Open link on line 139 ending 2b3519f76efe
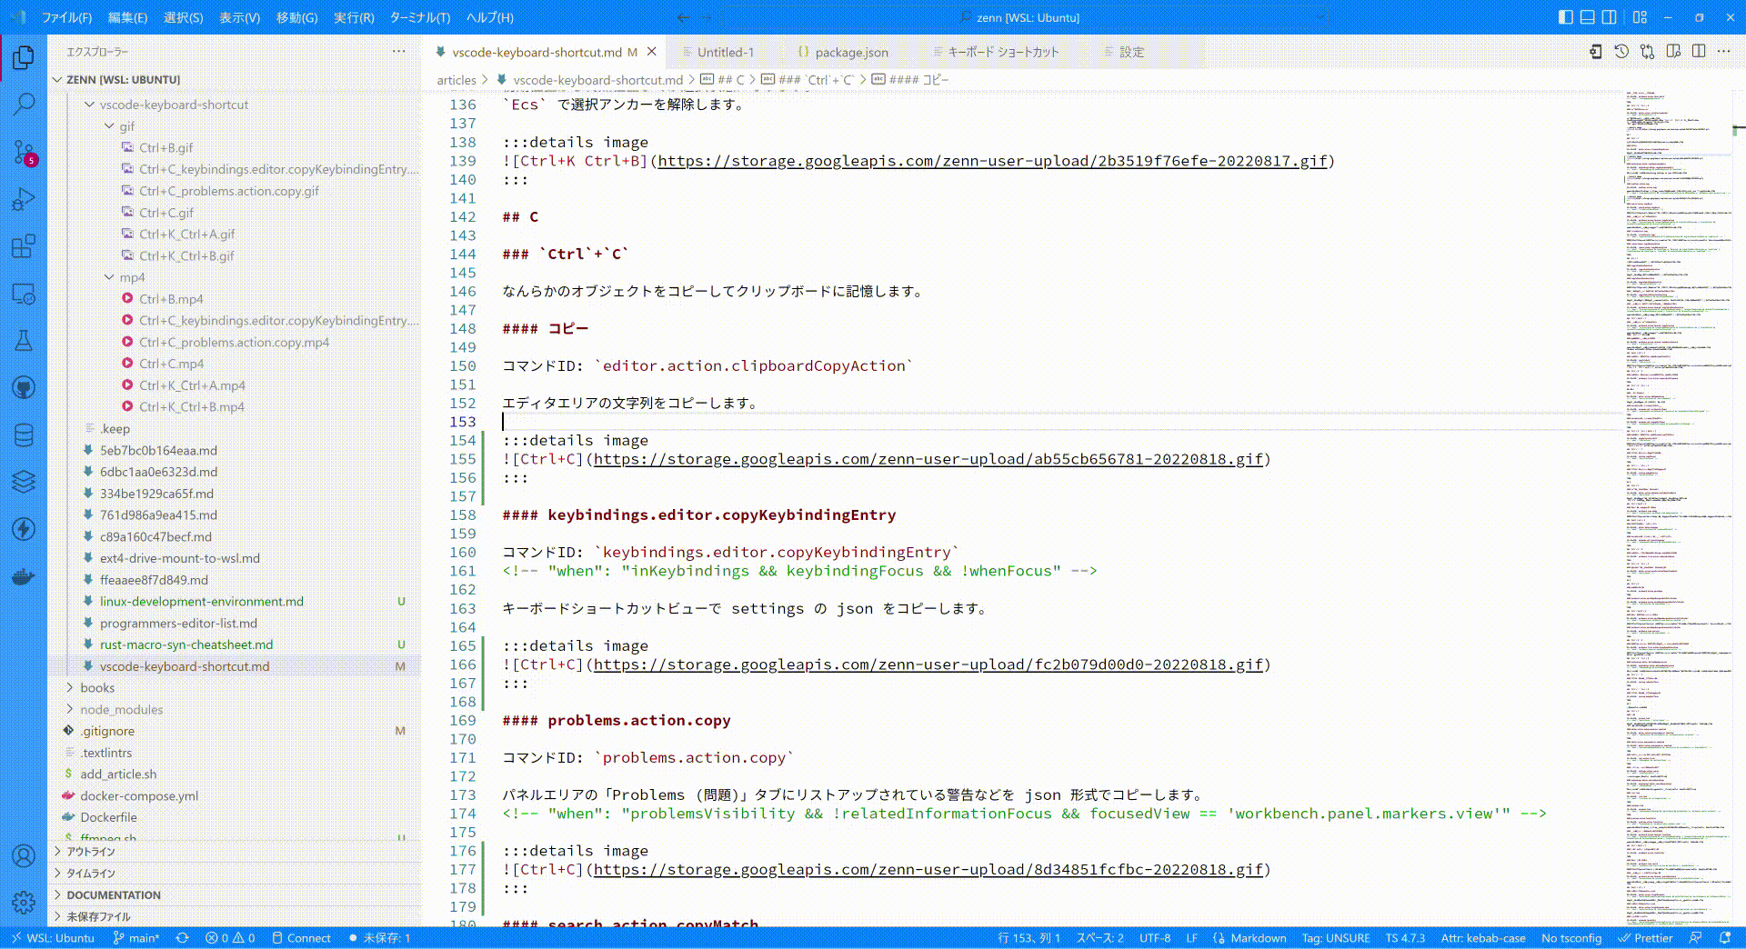The image size is (1746, 949). [x=992, y=161]
